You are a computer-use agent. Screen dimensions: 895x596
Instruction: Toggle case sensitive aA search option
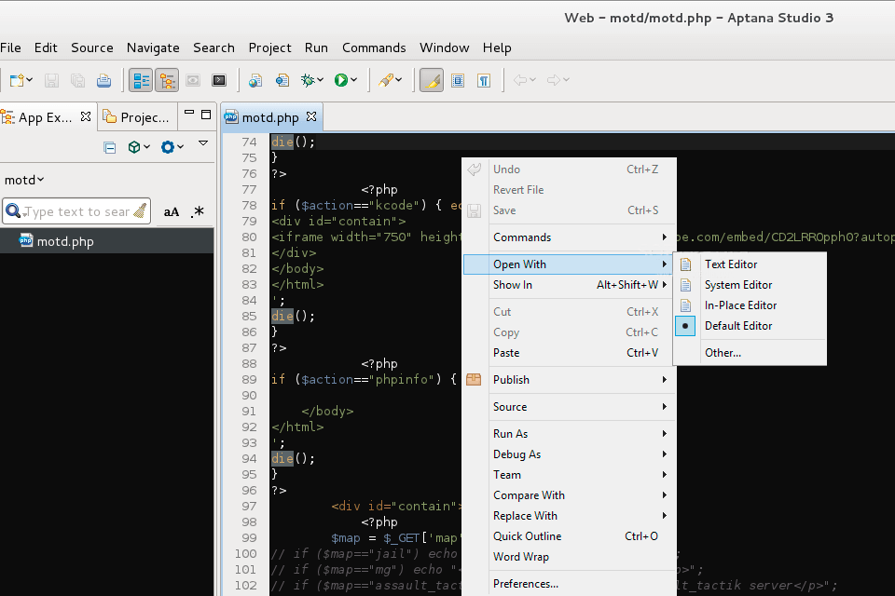pos(172,212)
